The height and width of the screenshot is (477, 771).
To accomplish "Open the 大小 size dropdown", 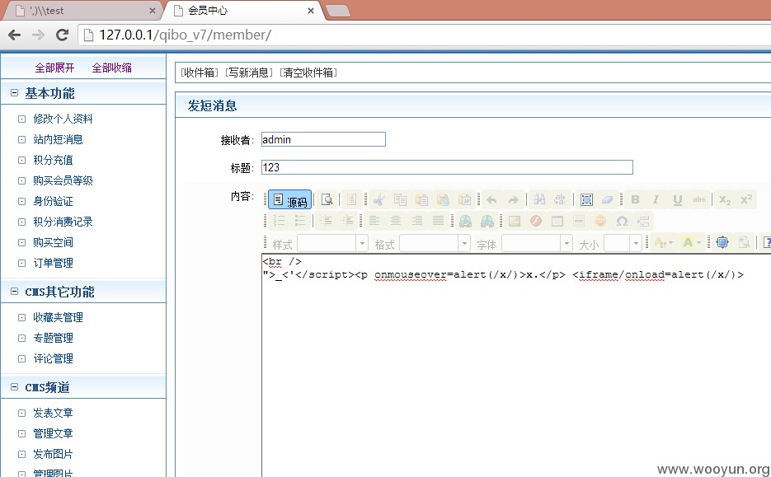I will (x=623, y=243).
